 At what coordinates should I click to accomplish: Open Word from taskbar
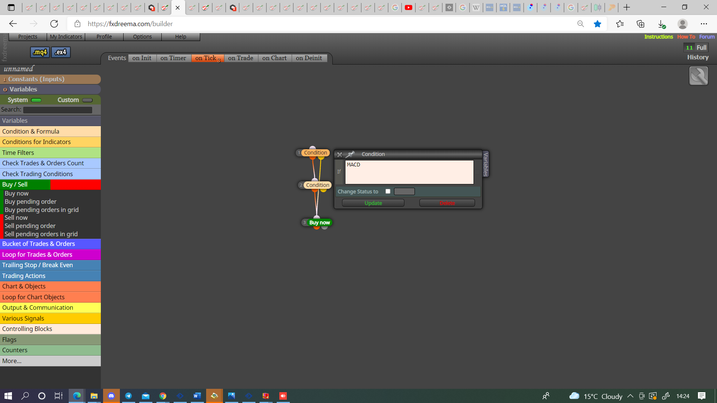(197, 396)
